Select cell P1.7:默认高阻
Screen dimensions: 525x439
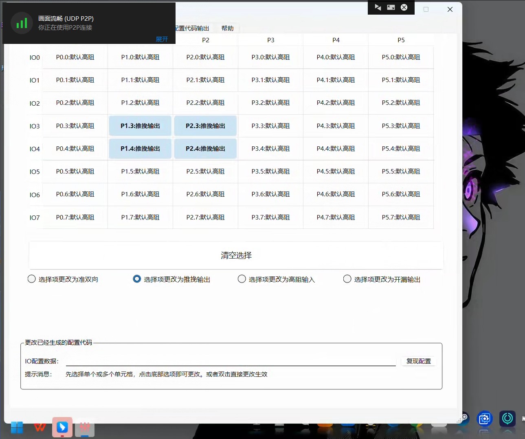coord(140,217)
